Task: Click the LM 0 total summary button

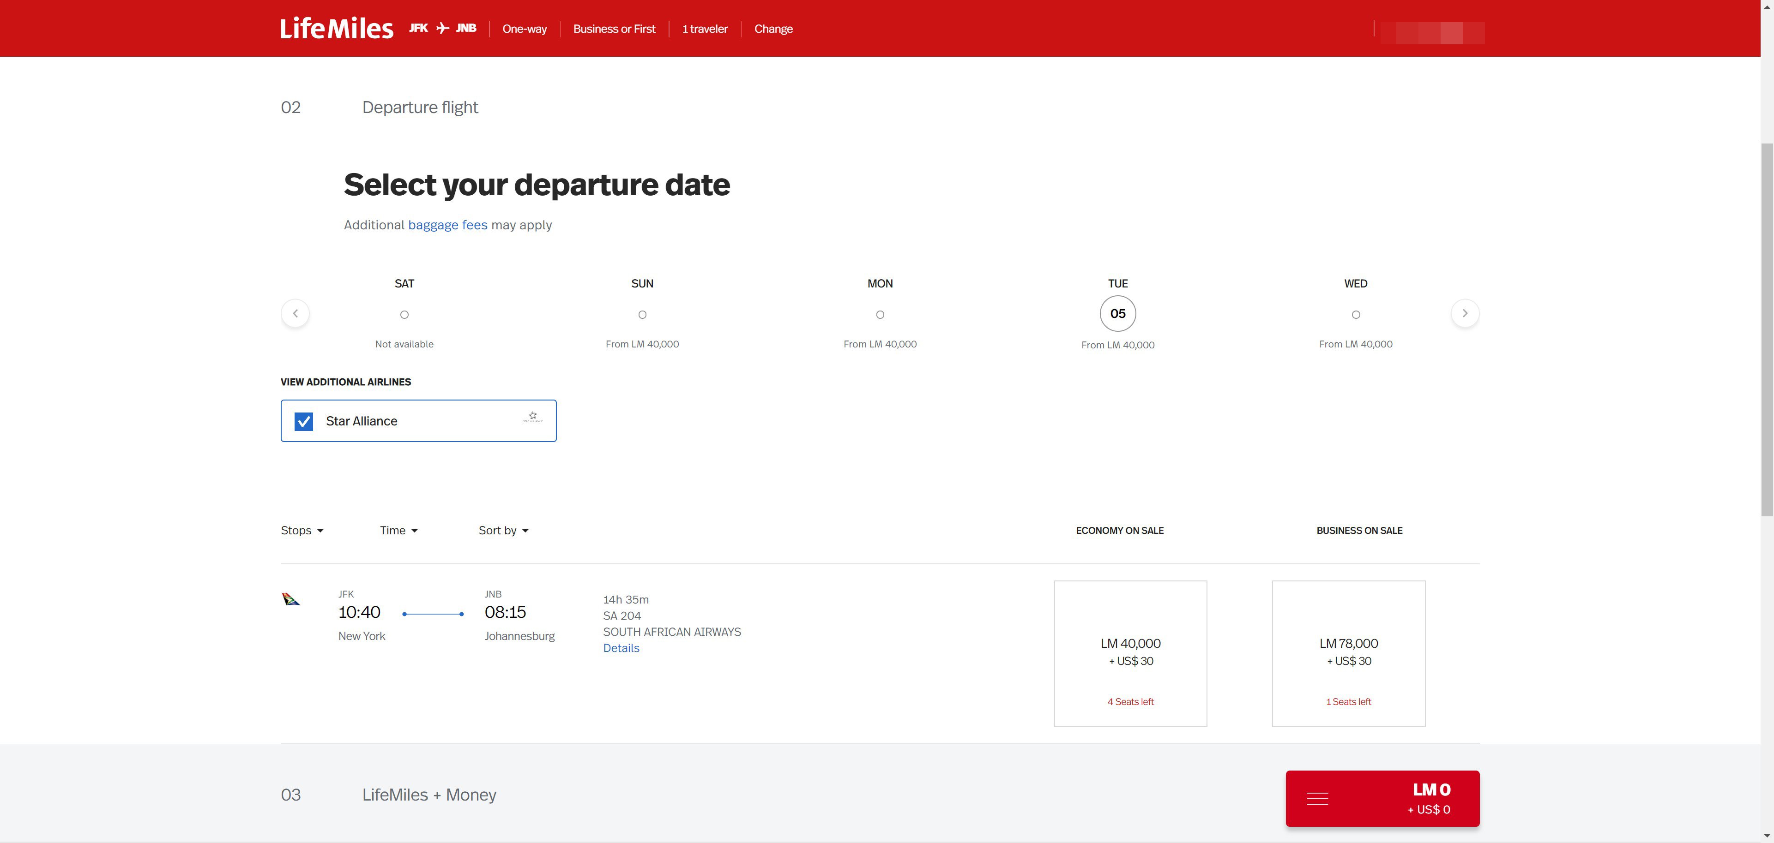Action: (1382, 799)
